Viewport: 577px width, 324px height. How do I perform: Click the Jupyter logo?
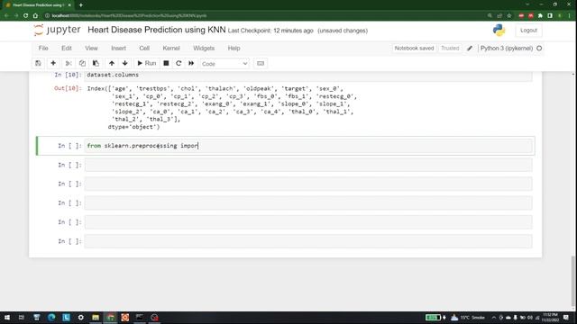(x=57, y=30)
